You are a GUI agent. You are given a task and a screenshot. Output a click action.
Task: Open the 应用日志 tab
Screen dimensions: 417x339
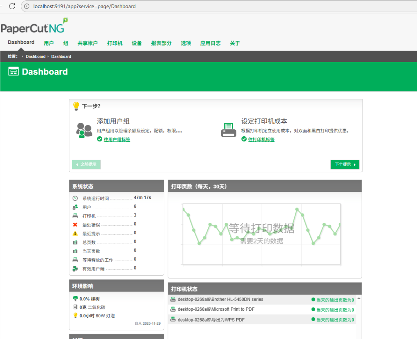coord(210,43)
